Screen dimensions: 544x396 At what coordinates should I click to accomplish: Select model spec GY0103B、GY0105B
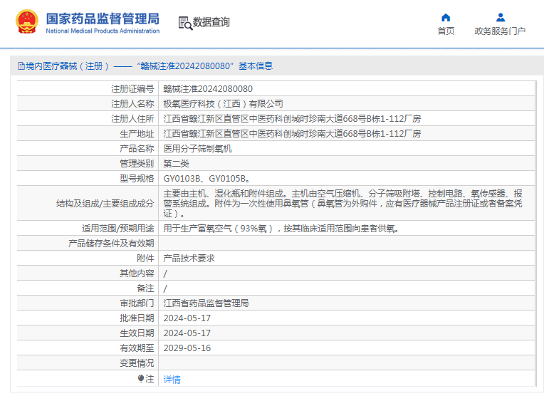point(206,178)
